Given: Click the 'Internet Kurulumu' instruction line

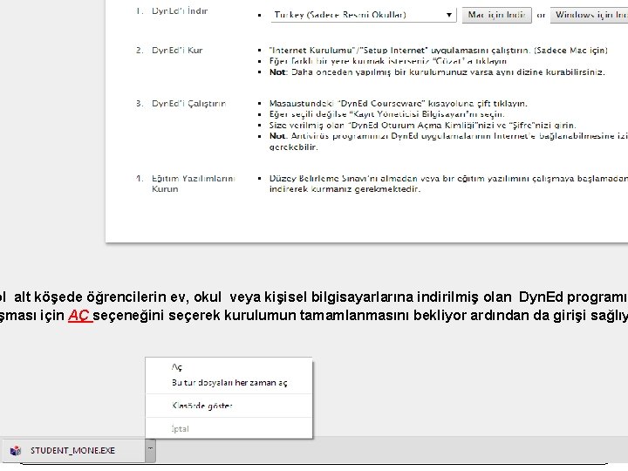Looking at the screenshot, I should click(x=438, y=51).
